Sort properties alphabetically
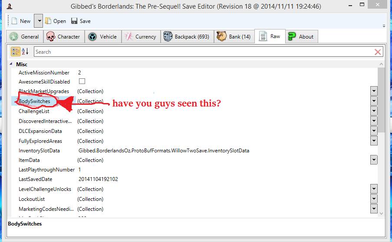Image resolution: width=392 pixels, height=242 pixels. (x=25, y=52)
